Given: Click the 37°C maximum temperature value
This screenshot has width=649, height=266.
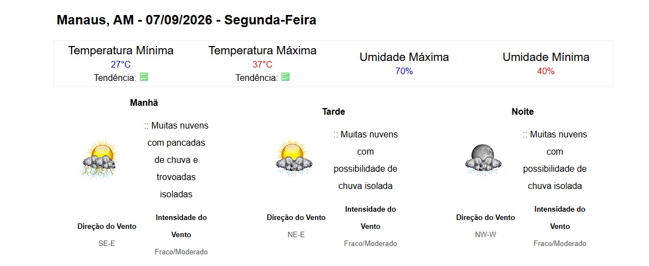Looking at the screenshot, I should coord(262,64).
